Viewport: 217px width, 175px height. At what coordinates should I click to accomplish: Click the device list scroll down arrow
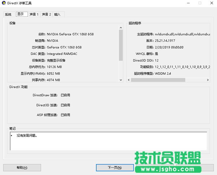pos(121,80)
